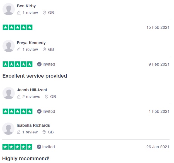Click the Invited checkmark icon on Freya Kennedy's review
The width and height of the screenshot is (174, 163).
coord(39,64)
